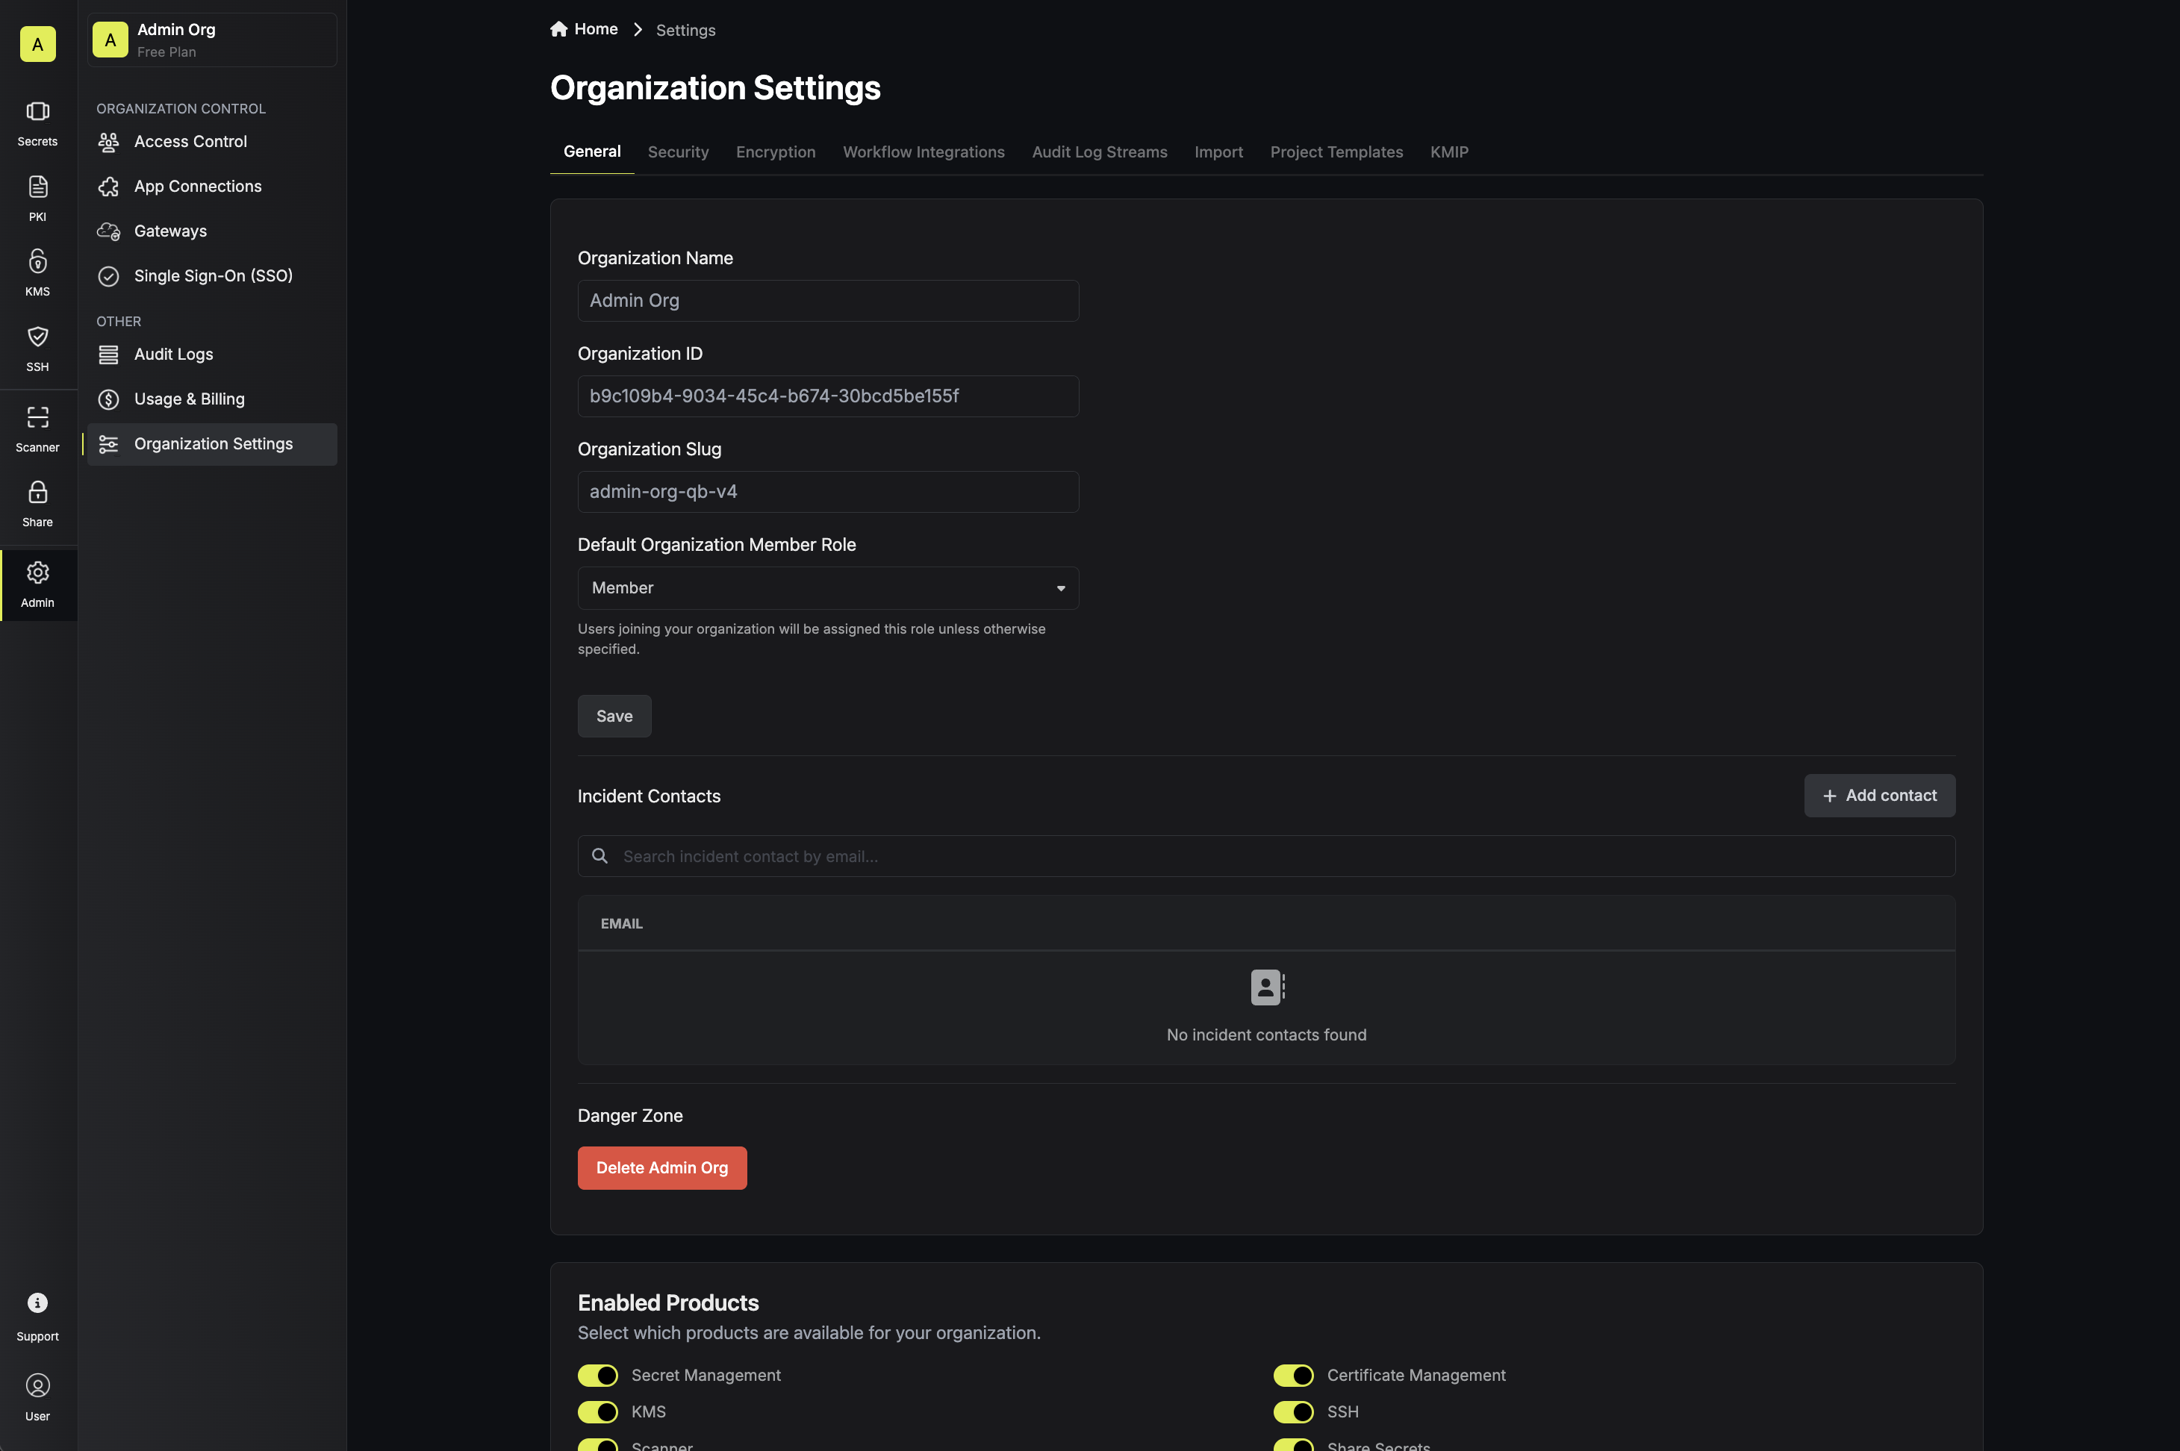The height and width of the screenshot is (1451, 2180).
Task: Toggle Secret Management product switch
Action: click(598, 1375)
